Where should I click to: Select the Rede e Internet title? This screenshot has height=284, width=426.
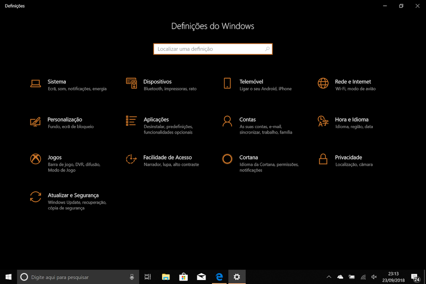(x=353, y=82)
